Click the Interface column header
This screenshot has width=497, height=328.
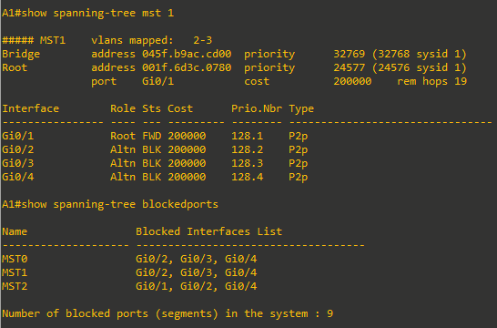[30, 108]
